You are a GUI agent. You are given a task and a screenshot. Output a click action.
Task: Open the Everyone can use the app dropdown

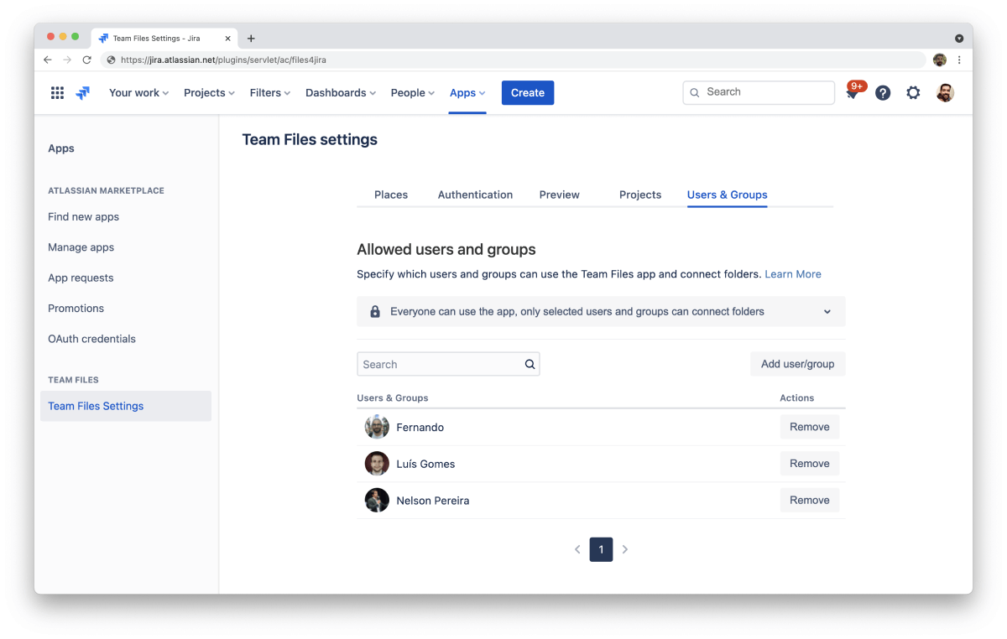[601, 311]
